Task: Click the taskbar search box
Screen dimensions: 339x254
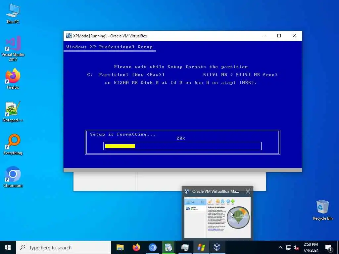Action: point(64,247)
